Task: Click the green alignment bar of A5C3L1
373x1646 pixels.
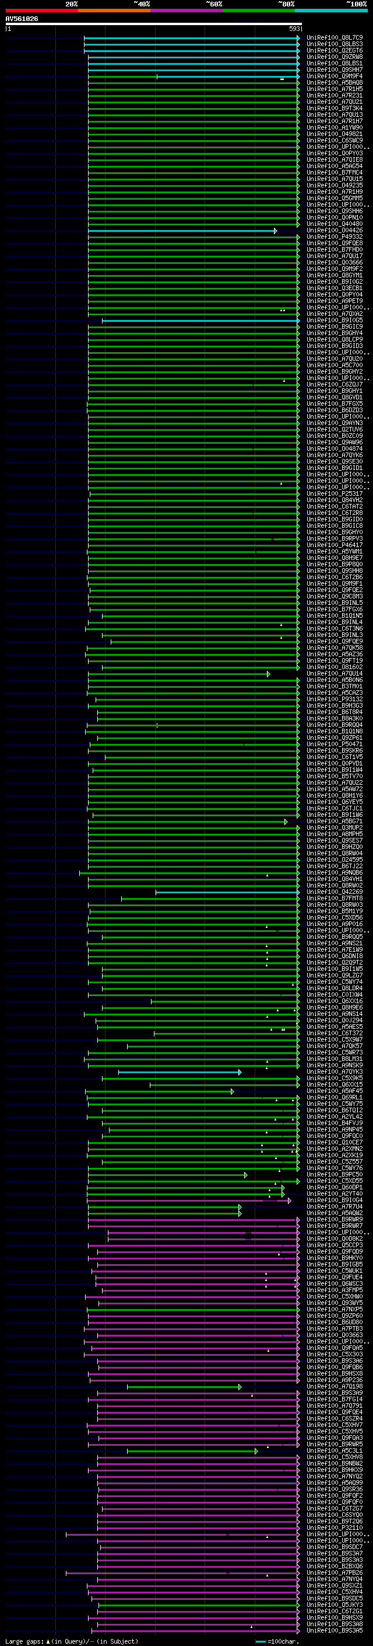Action: pos(192,1451)
